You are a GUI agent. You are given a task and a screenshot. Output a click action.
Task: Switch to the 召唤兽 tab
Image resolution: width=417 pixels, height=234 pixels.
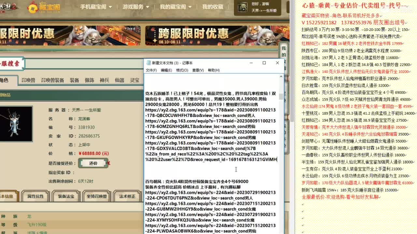tap(28, 80)
